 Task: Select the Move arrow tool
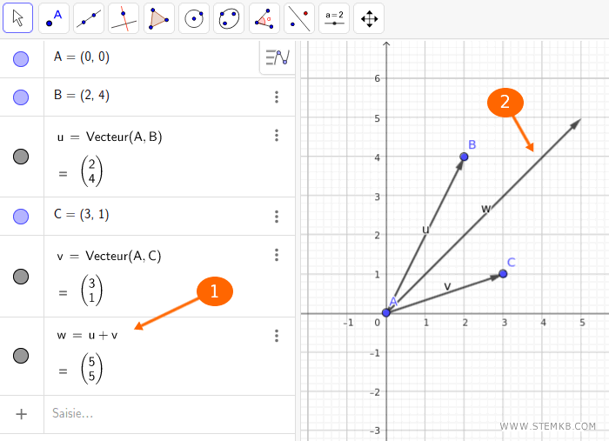[x=19, y=18]
